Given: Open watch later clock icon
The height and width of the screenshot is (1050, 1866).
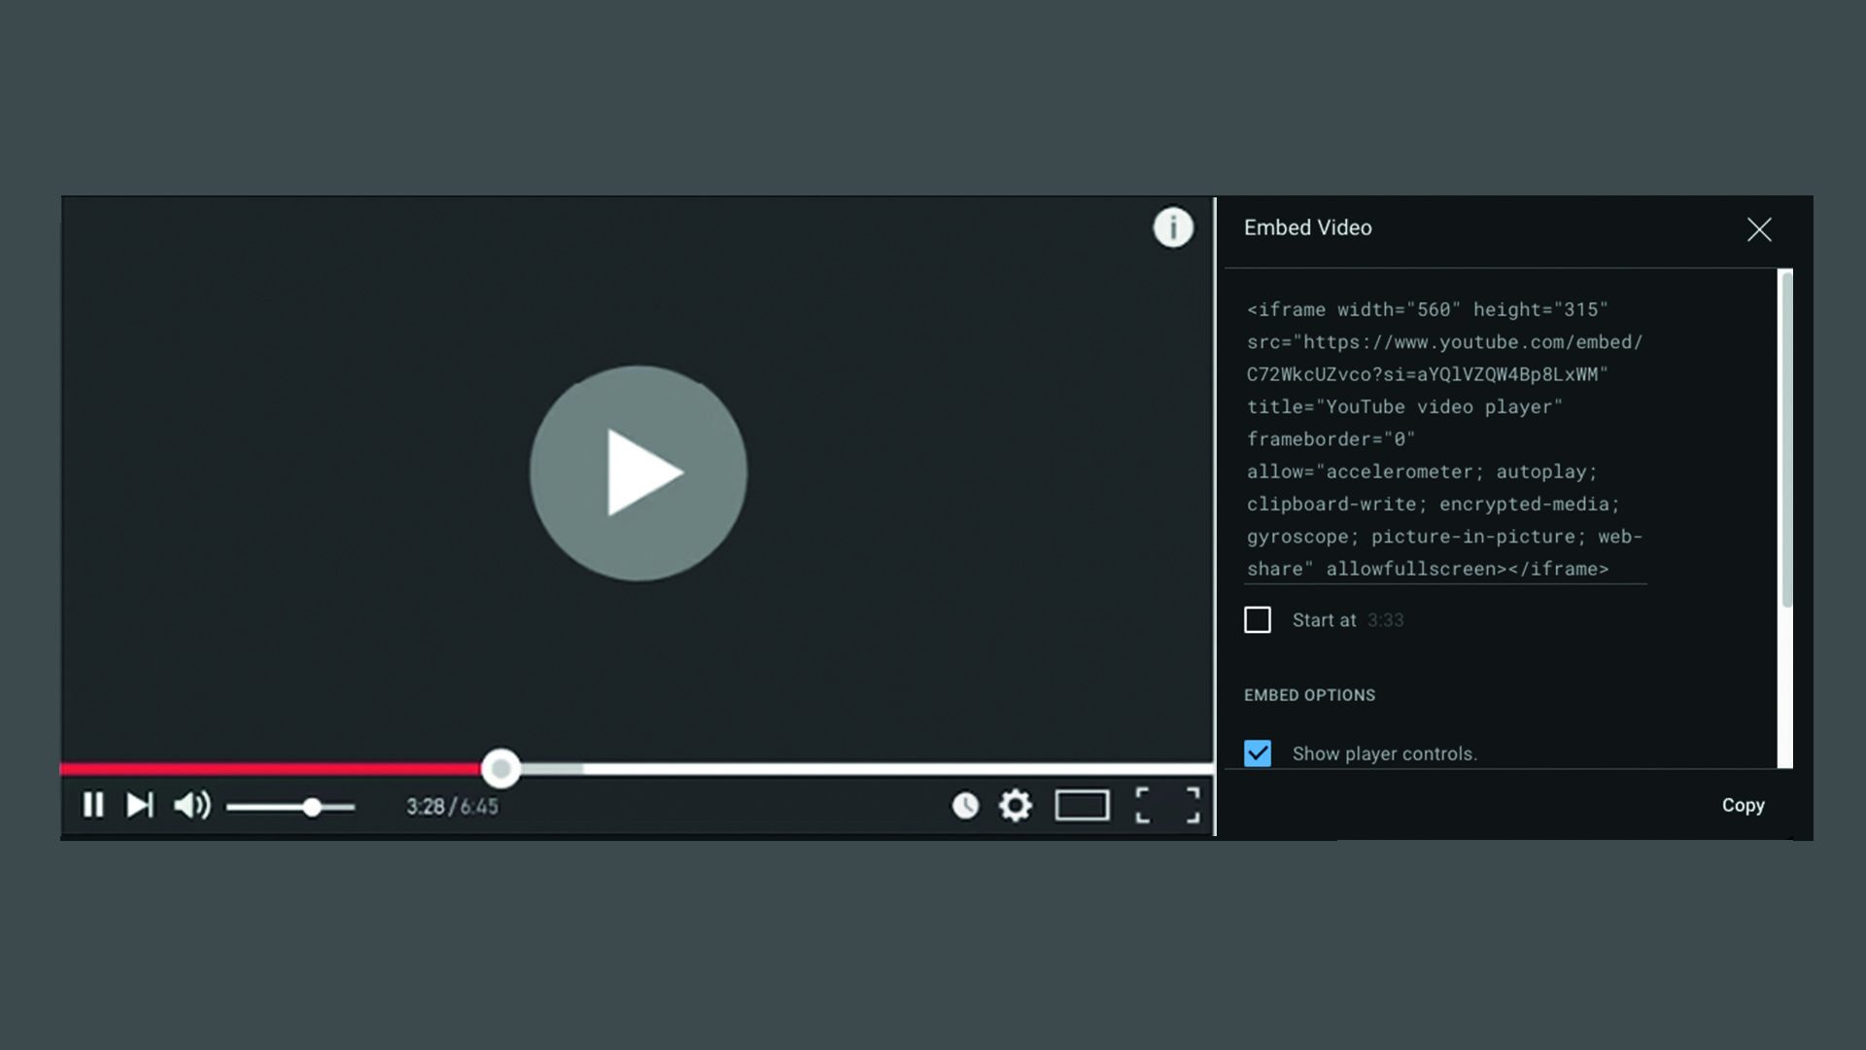Looking at the screenshot, I should click(965, 805).
